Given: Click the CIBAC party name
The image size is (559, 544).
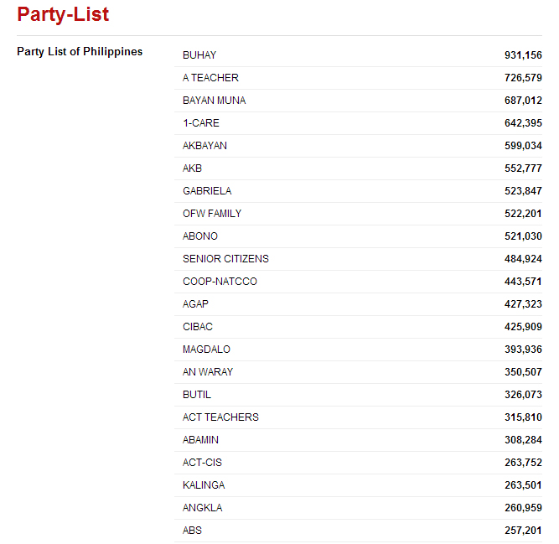Looking at the screenshot, I should 198,327.
